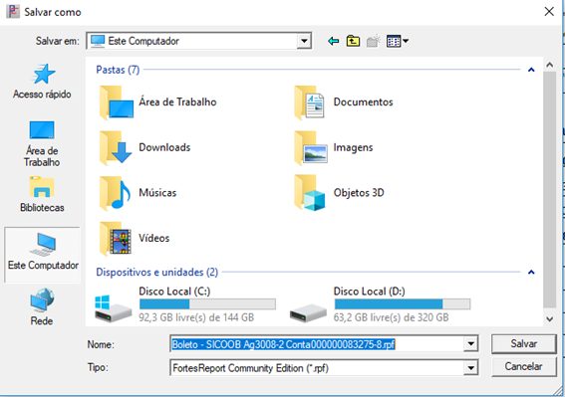Image resolution: width=565 pixels, height=397 pixels.
Task: Click the Objetos 3D folder label
Action: (359, 193)
